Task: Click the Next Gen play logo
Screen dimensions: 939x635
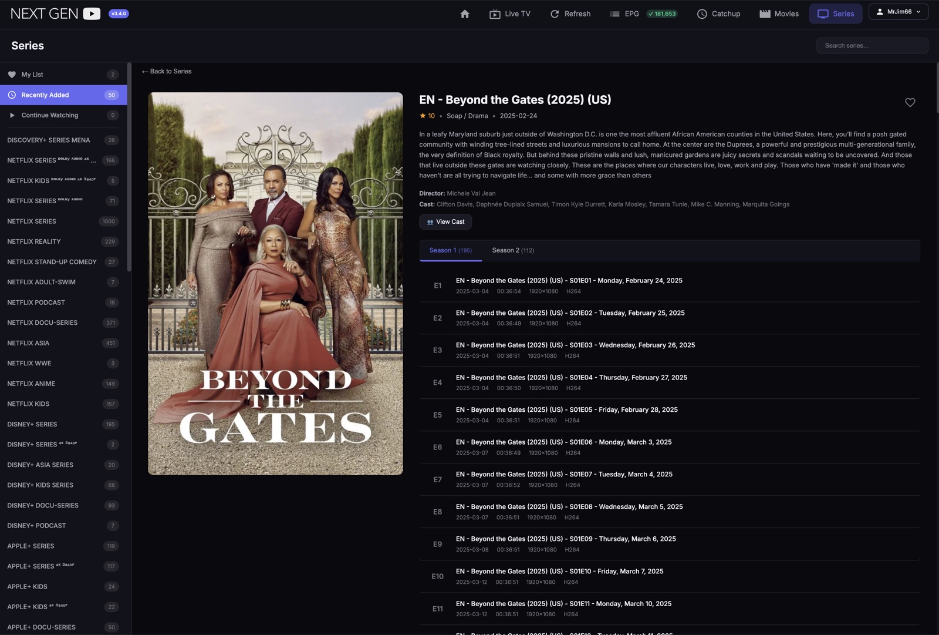Action: point(92,14)
